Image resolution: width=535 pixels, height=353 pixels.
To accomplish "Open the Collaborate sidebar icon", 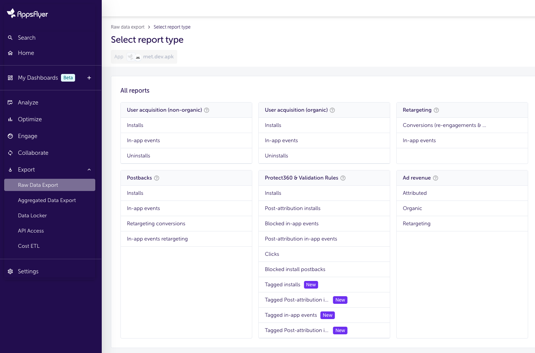I will coord(10,152).
